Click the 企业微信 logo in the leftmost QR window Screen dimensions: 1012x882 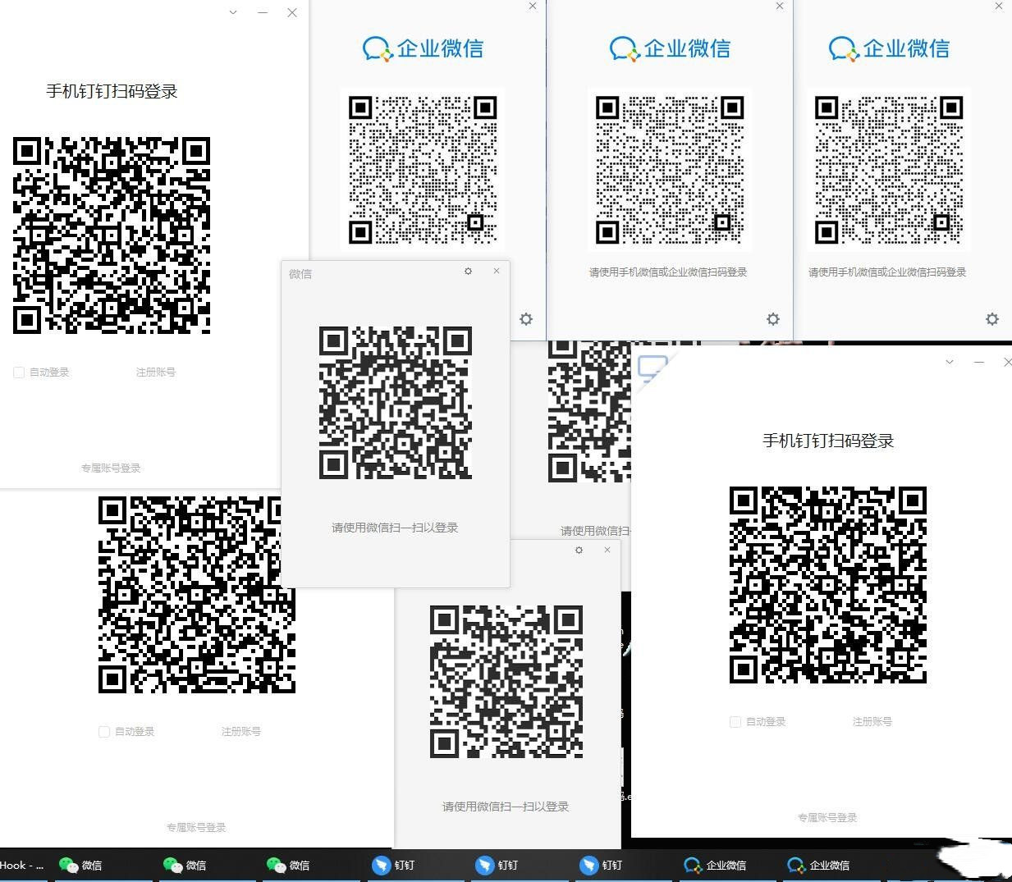pyautogui.click(x=423, y=48)
